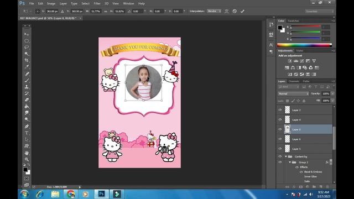Open the Filter menu
Viewport: 354px width, 199px height.
pyautogui.click(x=97, y=4)
